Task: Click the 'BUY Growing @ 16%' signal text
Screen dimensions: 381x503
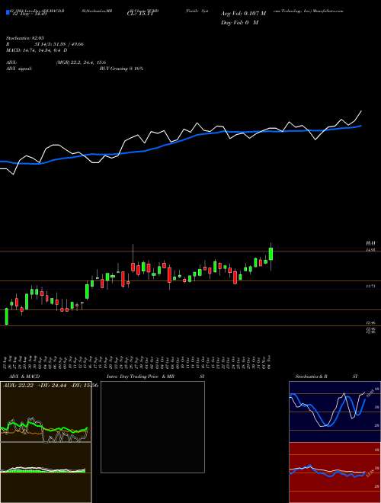Action: (x=121, y=69)
